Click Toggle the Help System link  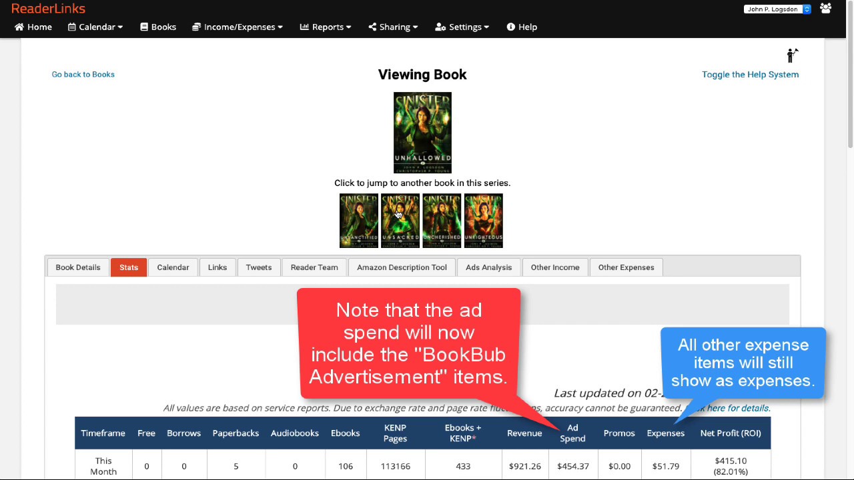tap(750, 74)
